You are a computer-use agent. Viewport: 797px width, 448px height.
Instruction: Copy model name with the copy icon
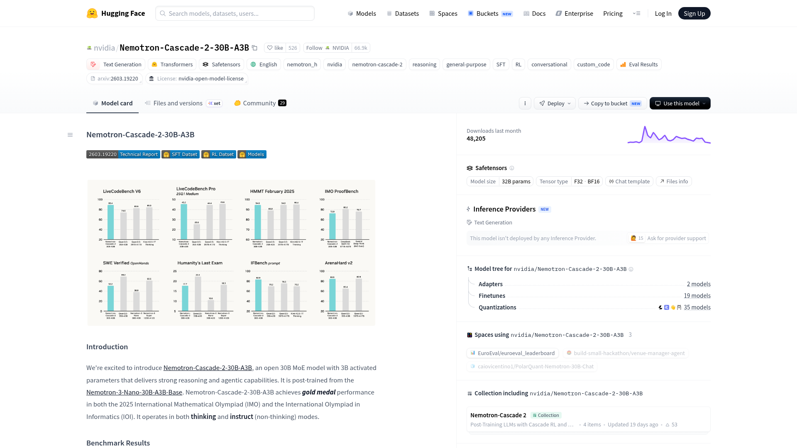click(x=254, y=48)
